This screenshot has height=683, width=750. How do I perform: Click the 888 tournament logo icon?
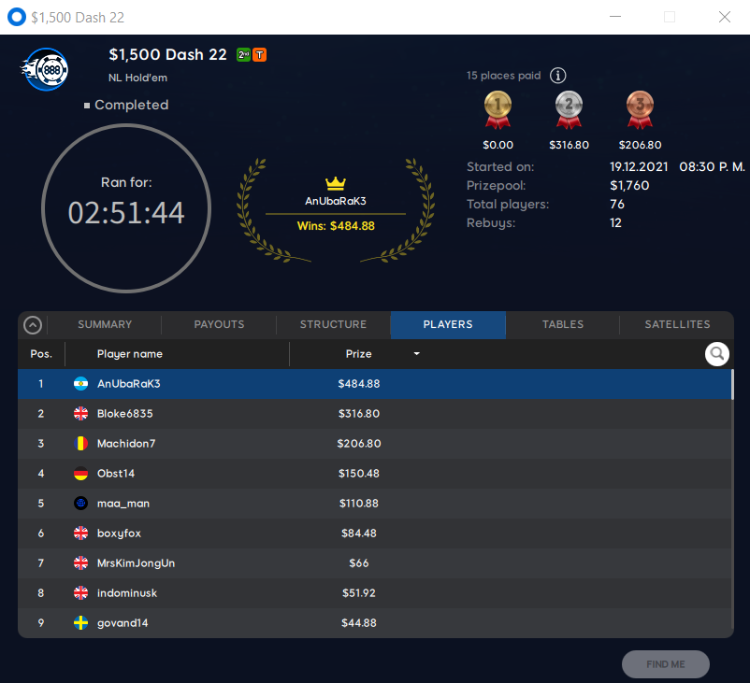45,70
